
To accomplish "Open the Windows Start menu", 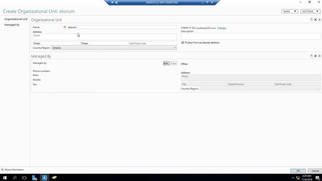I will 5,177.
